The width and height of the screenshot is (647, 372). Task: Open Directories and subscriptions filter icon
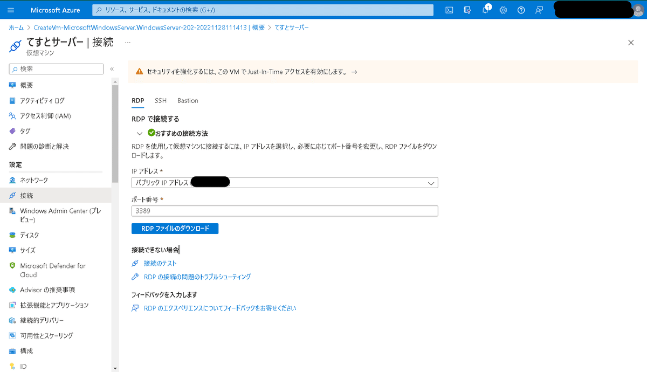[467, 10]
